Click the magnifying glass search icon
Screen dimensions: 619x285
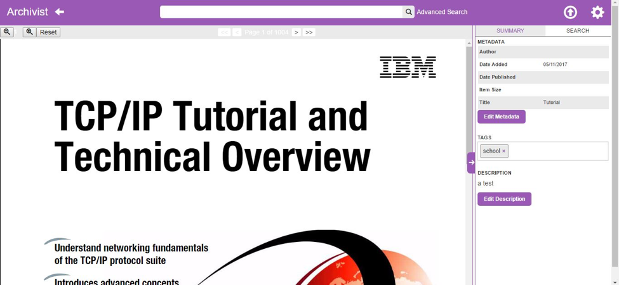click(x=408, y=12)
